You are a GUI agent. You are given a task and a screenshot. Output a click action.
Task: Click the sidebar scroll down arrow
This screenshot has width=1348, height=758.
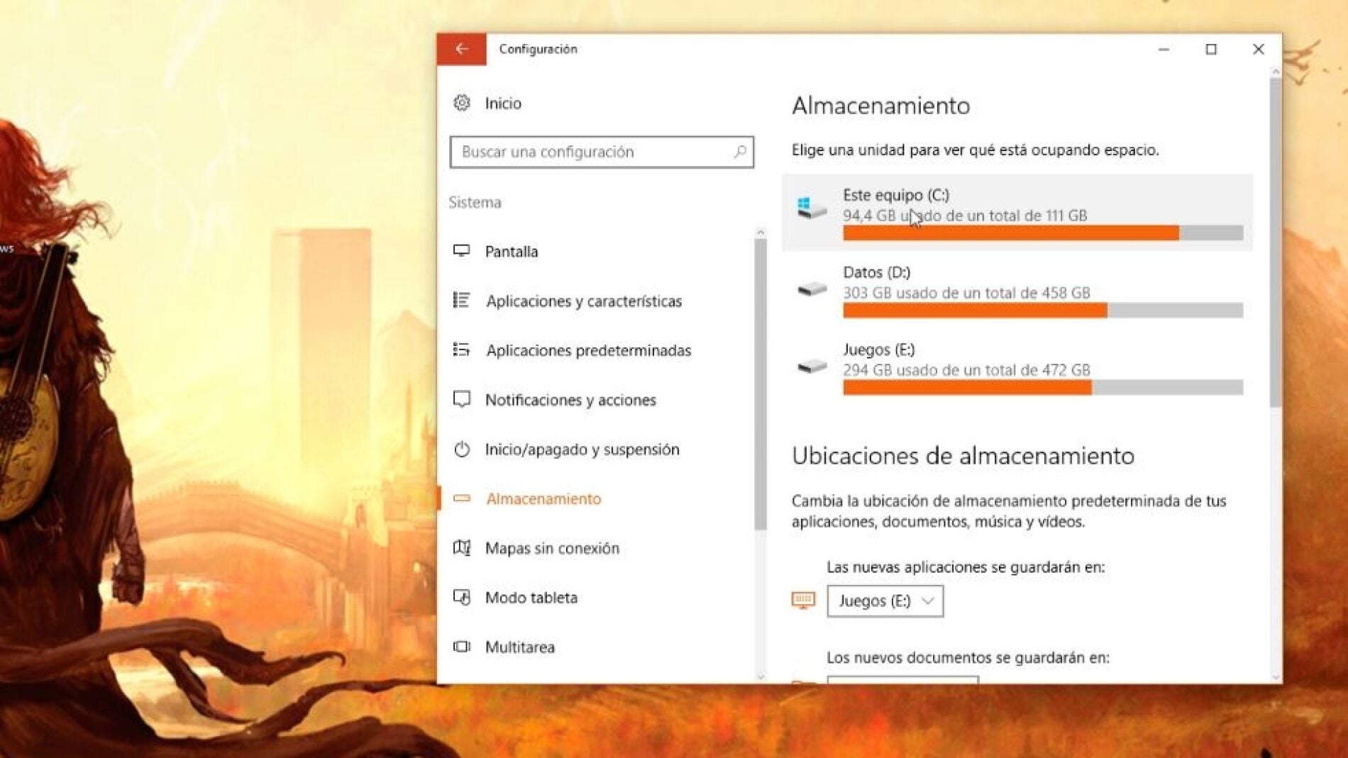pos(761,676)
